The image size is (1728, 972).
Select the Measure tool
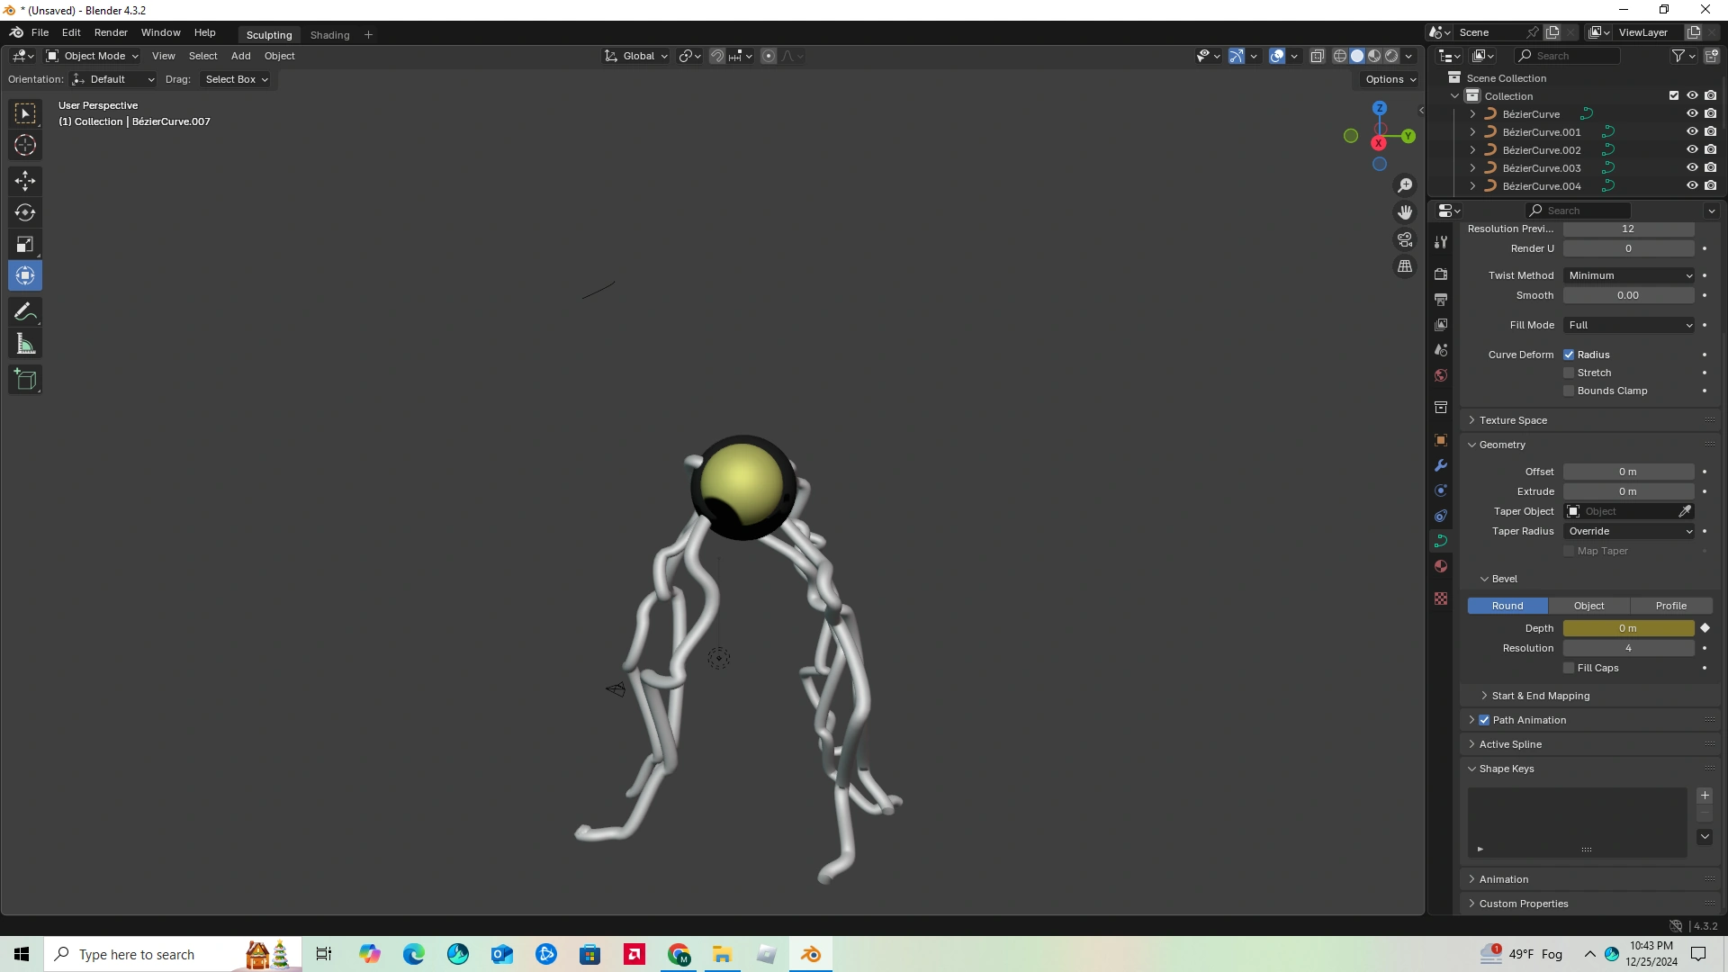(x=25, y=343)
